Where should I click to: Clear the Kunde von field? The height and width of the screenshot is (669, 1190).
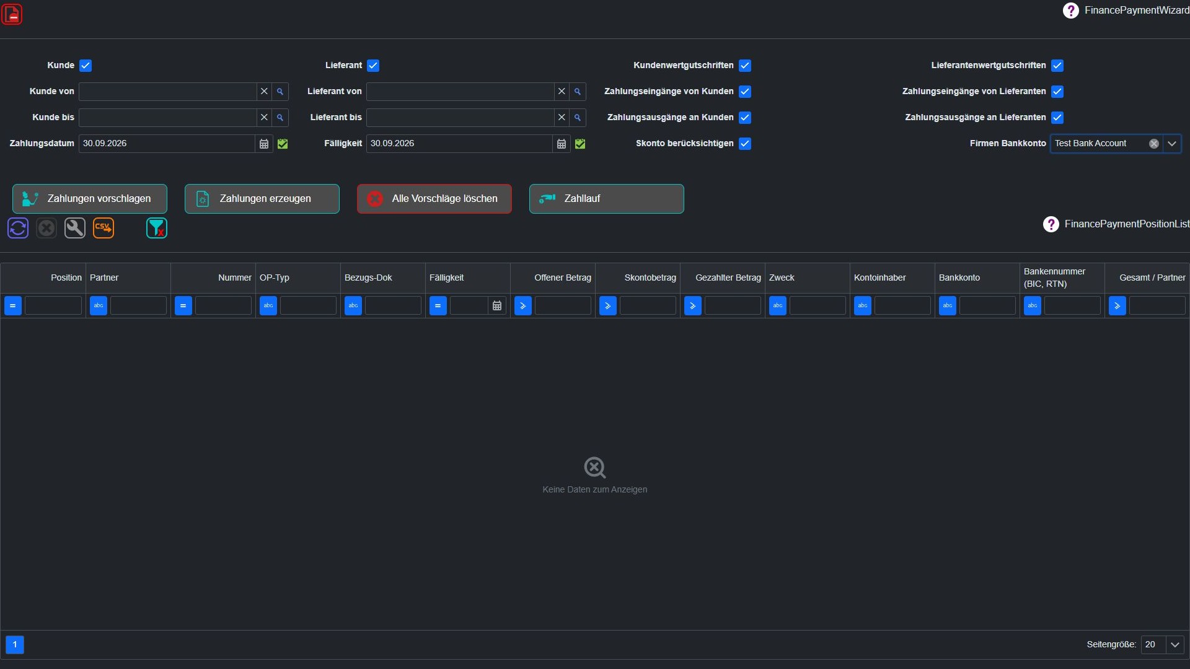click(x=264, y=92)
